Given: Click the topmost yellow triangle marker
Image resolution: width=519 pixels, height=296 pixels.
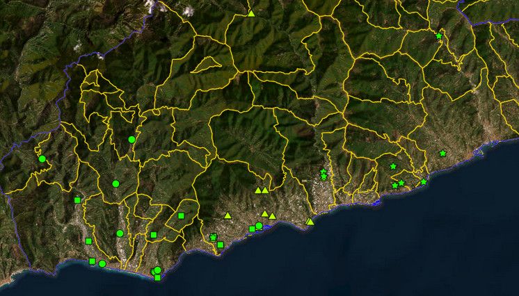Looking at the screenshot, I should click(251, 13).
